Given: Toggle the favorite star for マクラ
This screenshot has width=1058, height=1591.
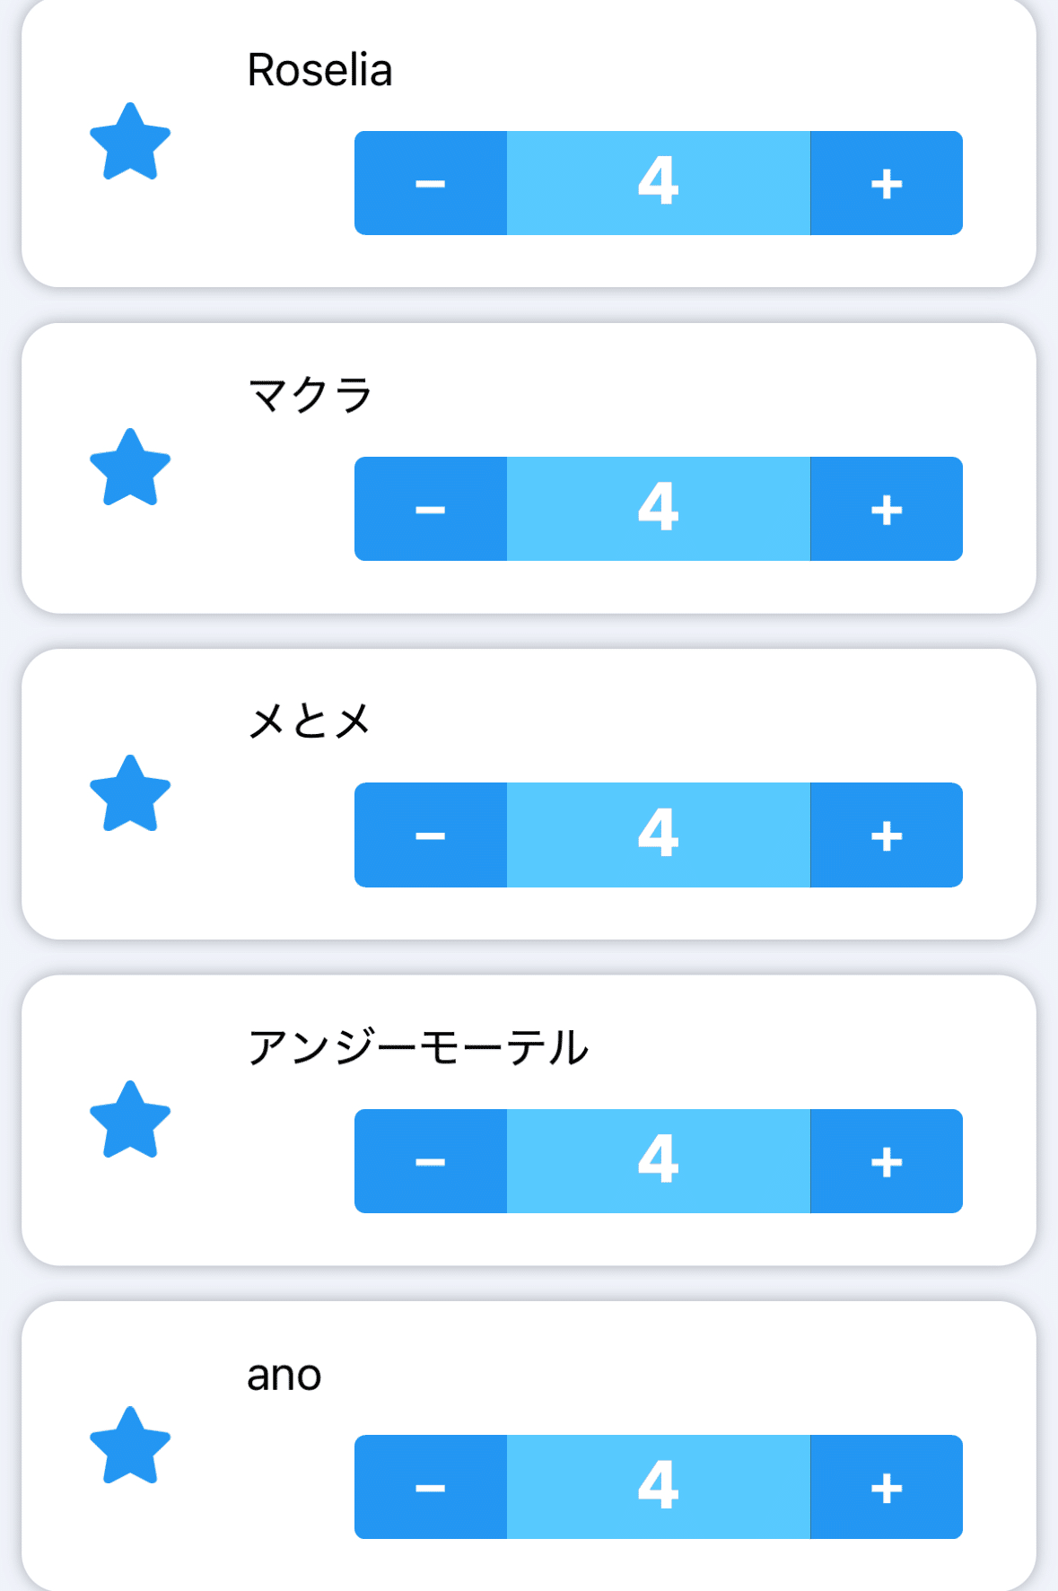Looking at the screenshot, I should pyautogui.click(x=130, y=468).
